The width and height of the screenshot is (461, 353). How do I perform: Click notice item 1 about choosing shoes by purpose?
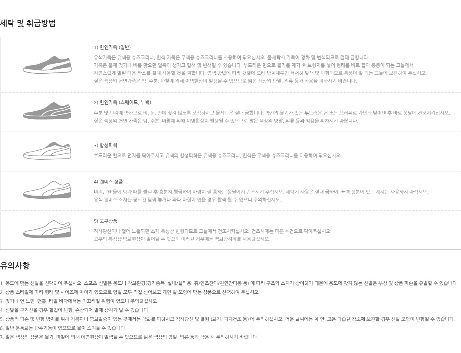[229, 283]
